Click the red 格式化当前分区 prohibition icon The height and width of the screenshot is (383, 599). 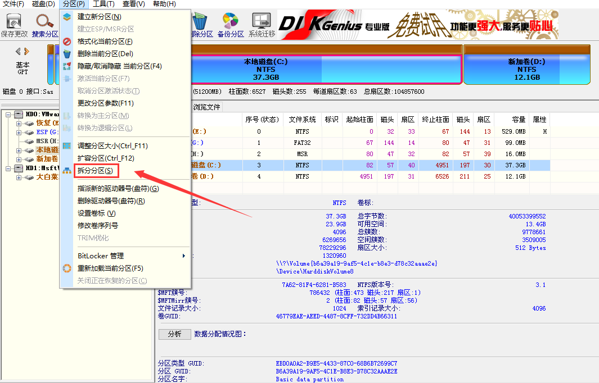point(67,42)
